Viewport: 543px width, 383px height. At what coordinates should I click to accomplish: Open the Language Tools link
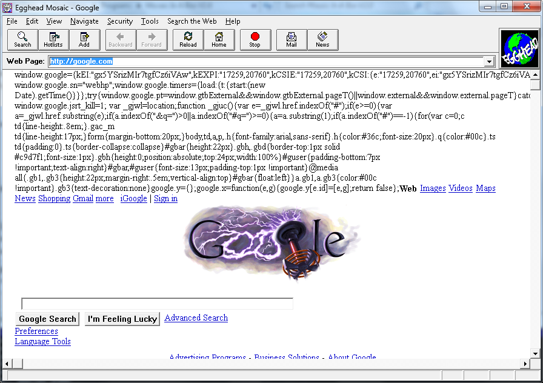(42, 341)
